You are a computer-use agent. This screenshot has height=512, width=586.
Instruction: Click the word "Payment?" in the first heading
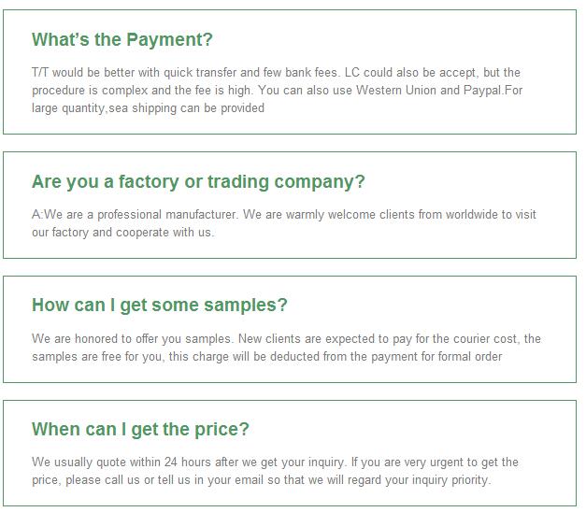[170, 39]
